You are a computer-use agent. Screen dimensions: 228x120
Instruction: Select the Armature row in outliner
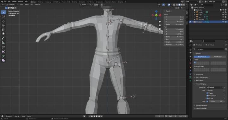[208, 22]
